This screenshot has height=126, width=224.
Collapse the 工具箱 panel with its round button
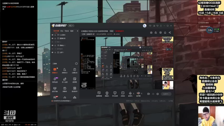(76, 64)
